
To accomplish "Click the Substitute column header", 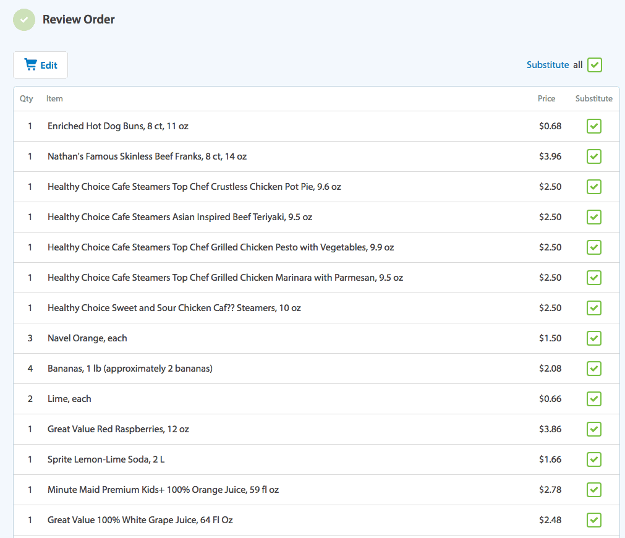I will click(593, 98).
